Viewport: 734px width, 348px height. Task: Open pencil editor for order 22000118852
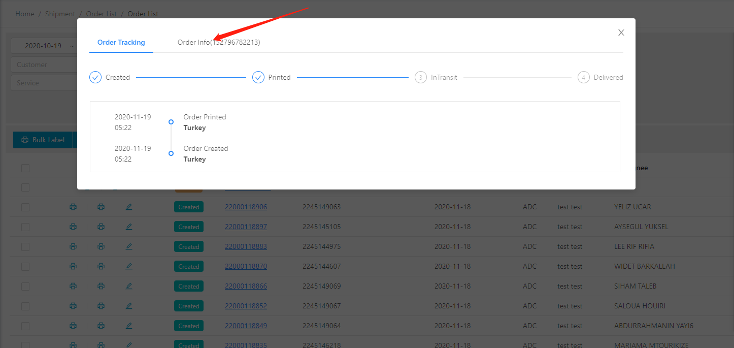[x=129, y=306]
